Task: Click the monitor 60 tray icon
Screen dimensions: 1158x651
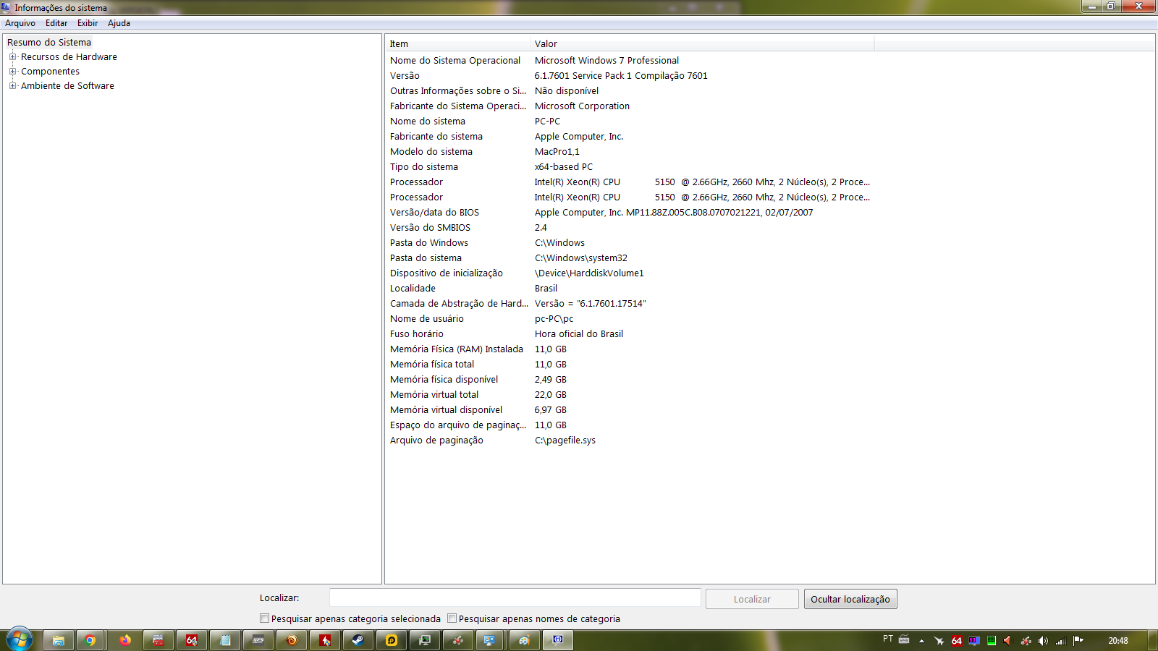Action: click(974, 641)
